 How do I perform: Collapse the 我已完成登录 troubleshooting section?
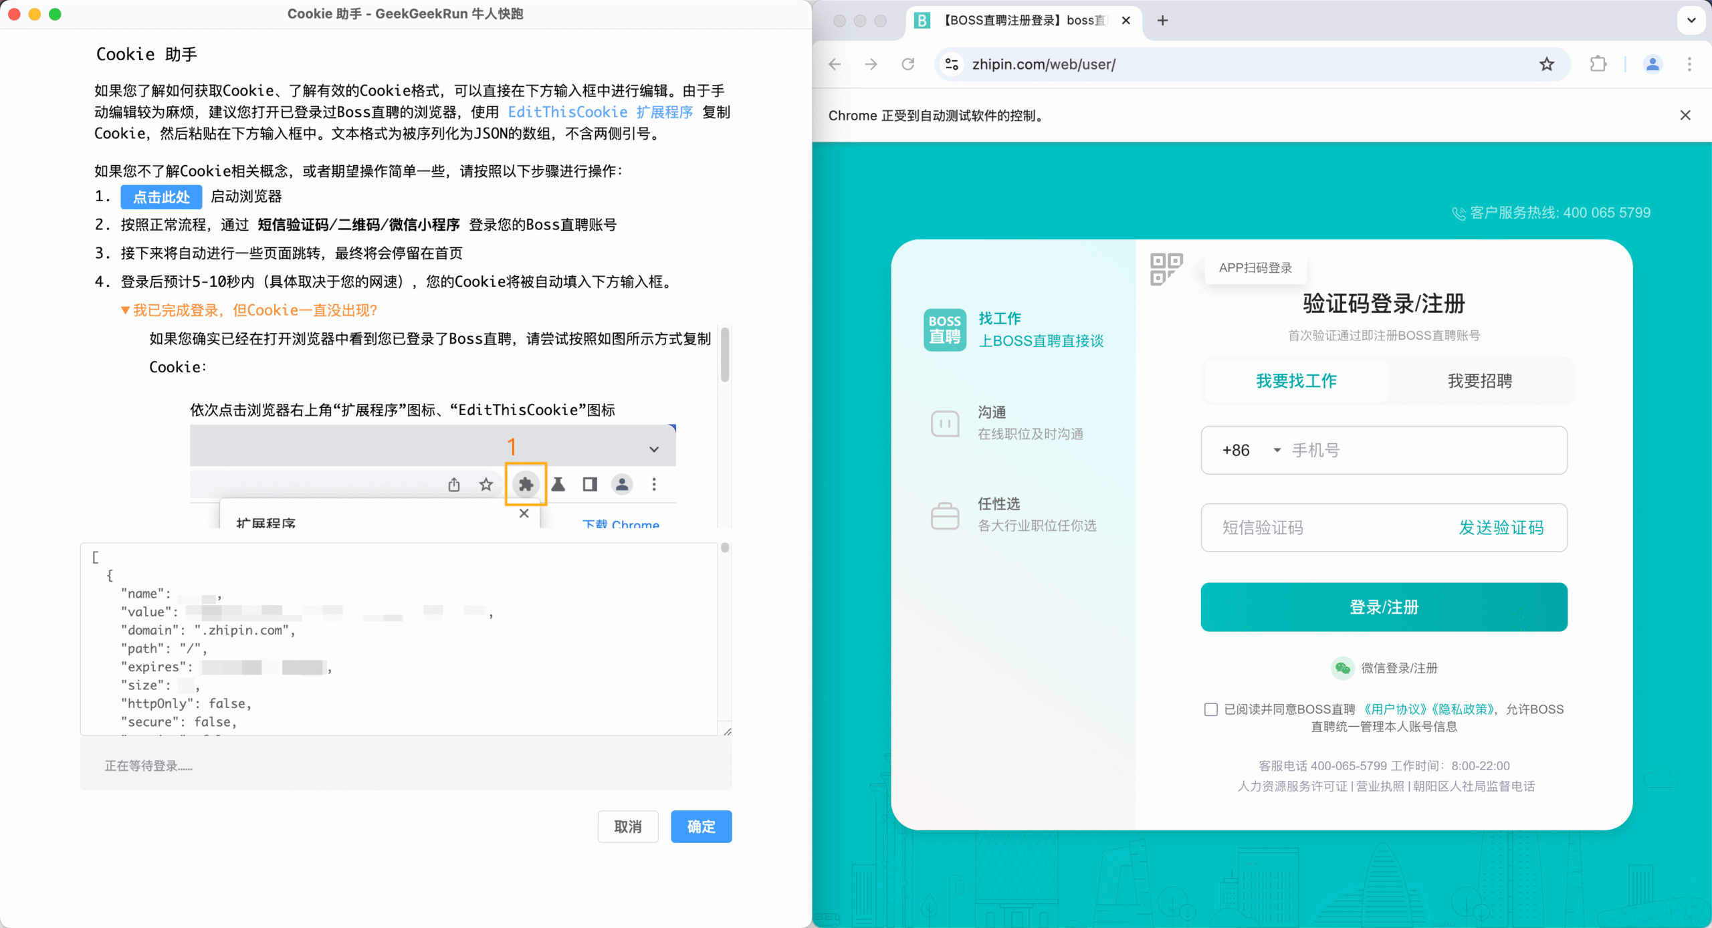250,310
